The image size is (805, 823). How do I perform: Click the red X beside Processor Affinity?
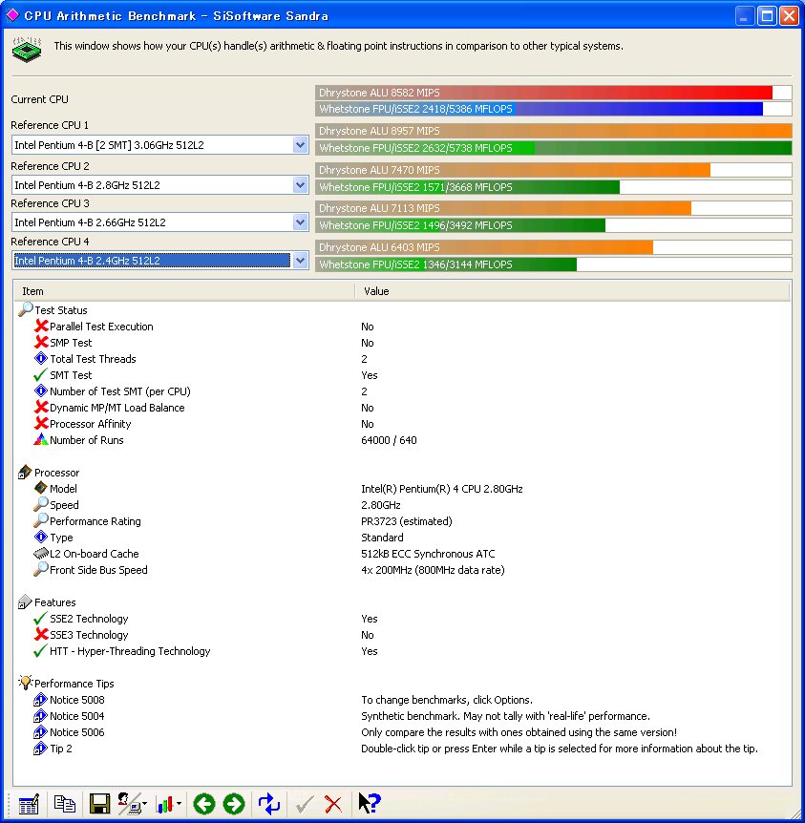41,423
